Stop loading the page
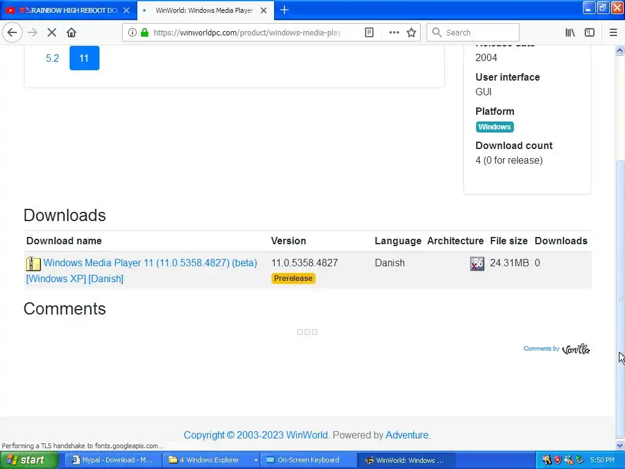Screen dimensions: 625x469 [51, 32]
